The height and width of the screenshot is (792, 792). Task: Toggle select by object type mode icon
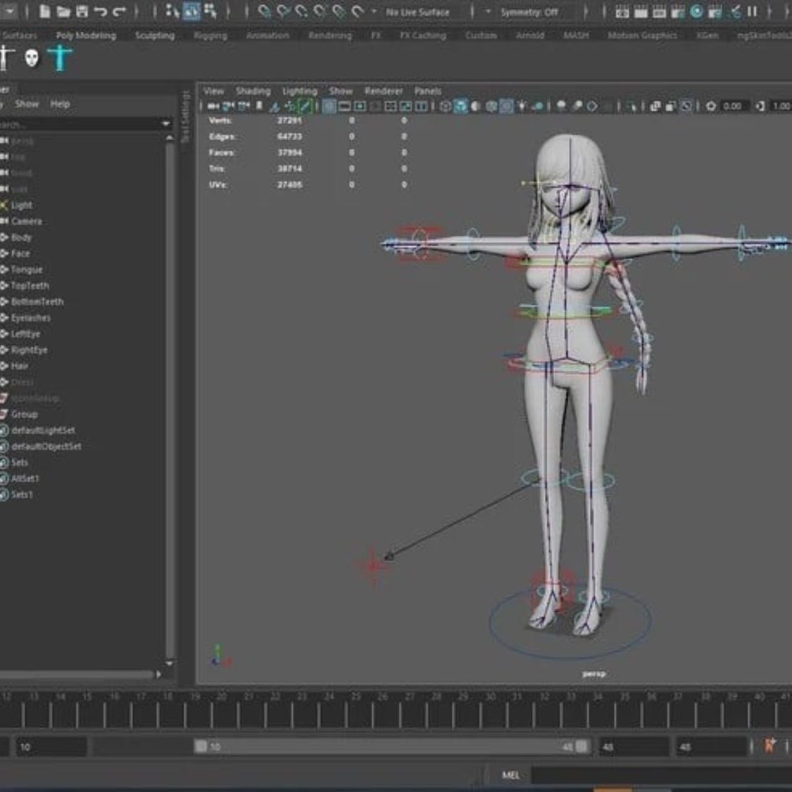coord(191,11)
